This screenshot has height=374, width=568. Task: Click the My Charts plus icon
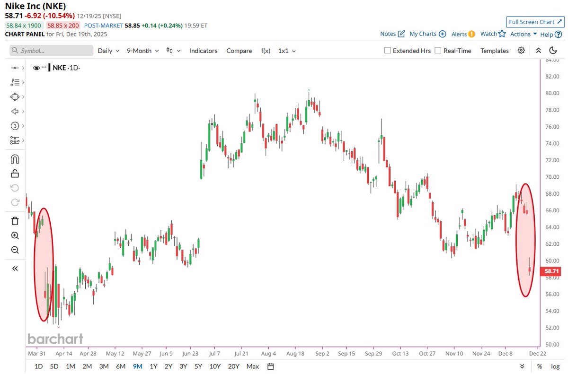tap(443, 34)
